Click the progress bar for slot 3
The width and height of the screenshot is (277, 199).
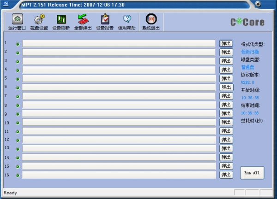119,61
